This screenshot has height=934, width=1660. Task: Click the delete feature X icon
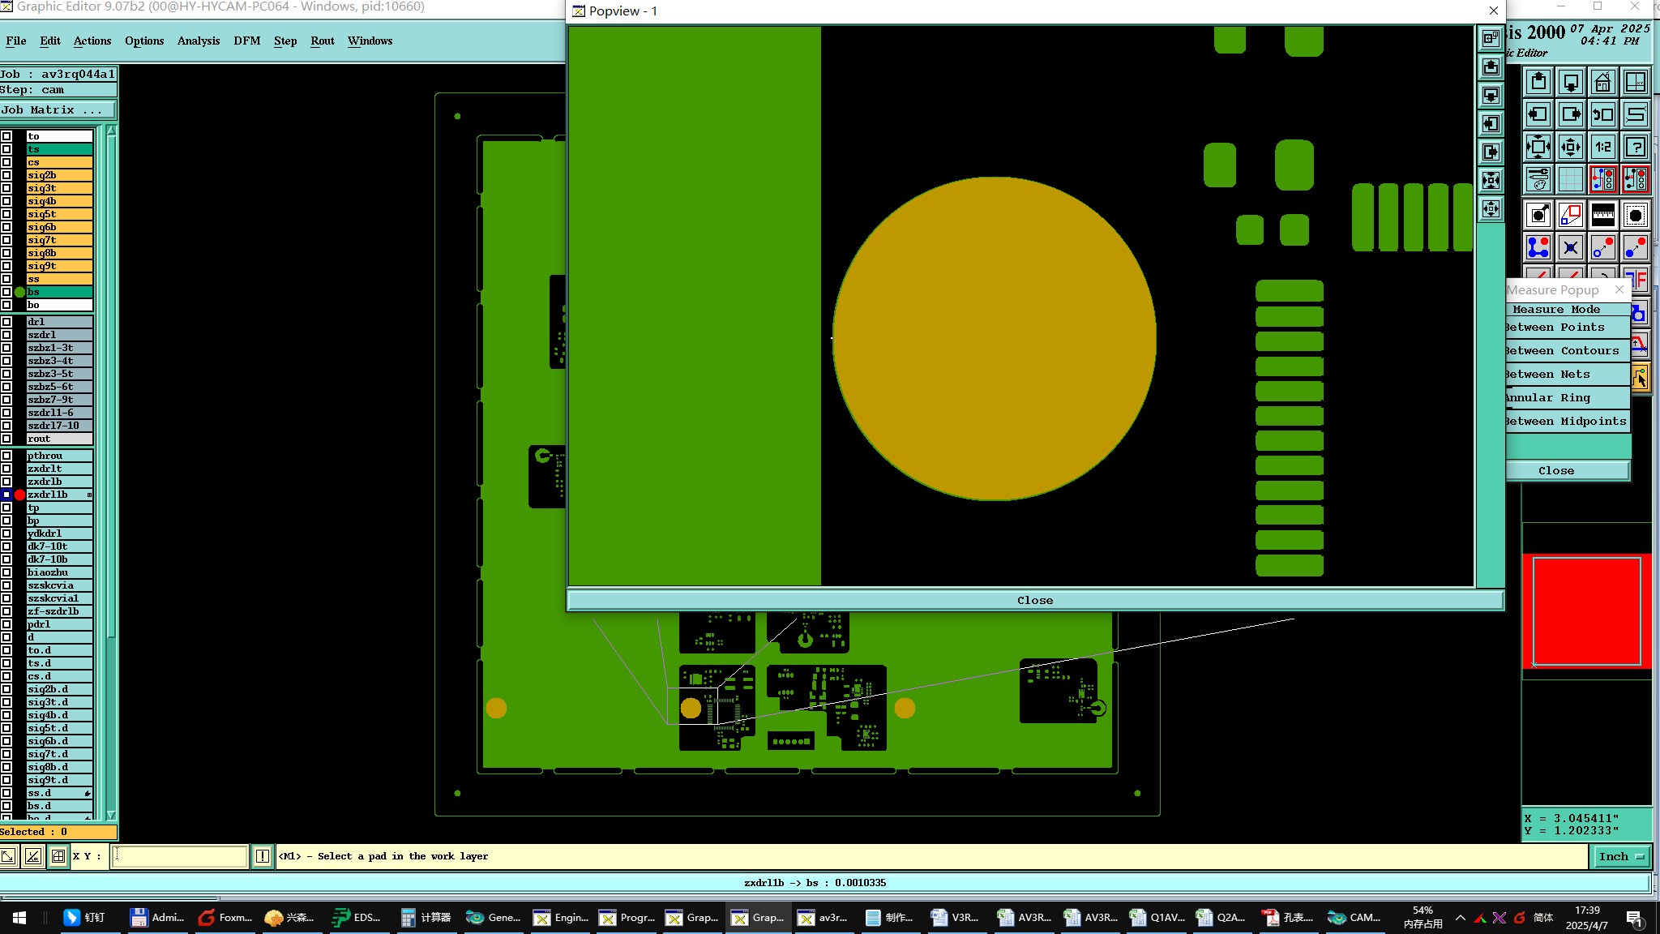tap(1570, 247)
